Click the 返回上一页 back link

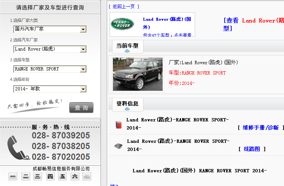click(124, 7)
